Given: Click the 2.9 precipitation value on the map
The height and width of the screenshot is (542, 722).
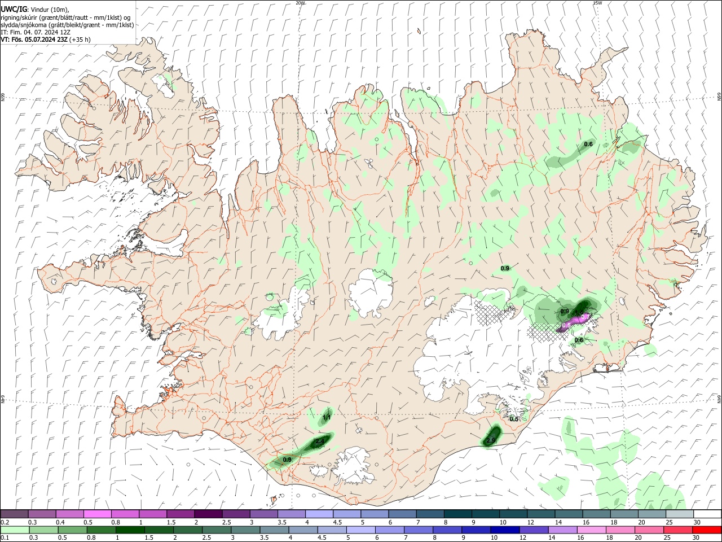Looking at the screenshot, I should 491,440.
